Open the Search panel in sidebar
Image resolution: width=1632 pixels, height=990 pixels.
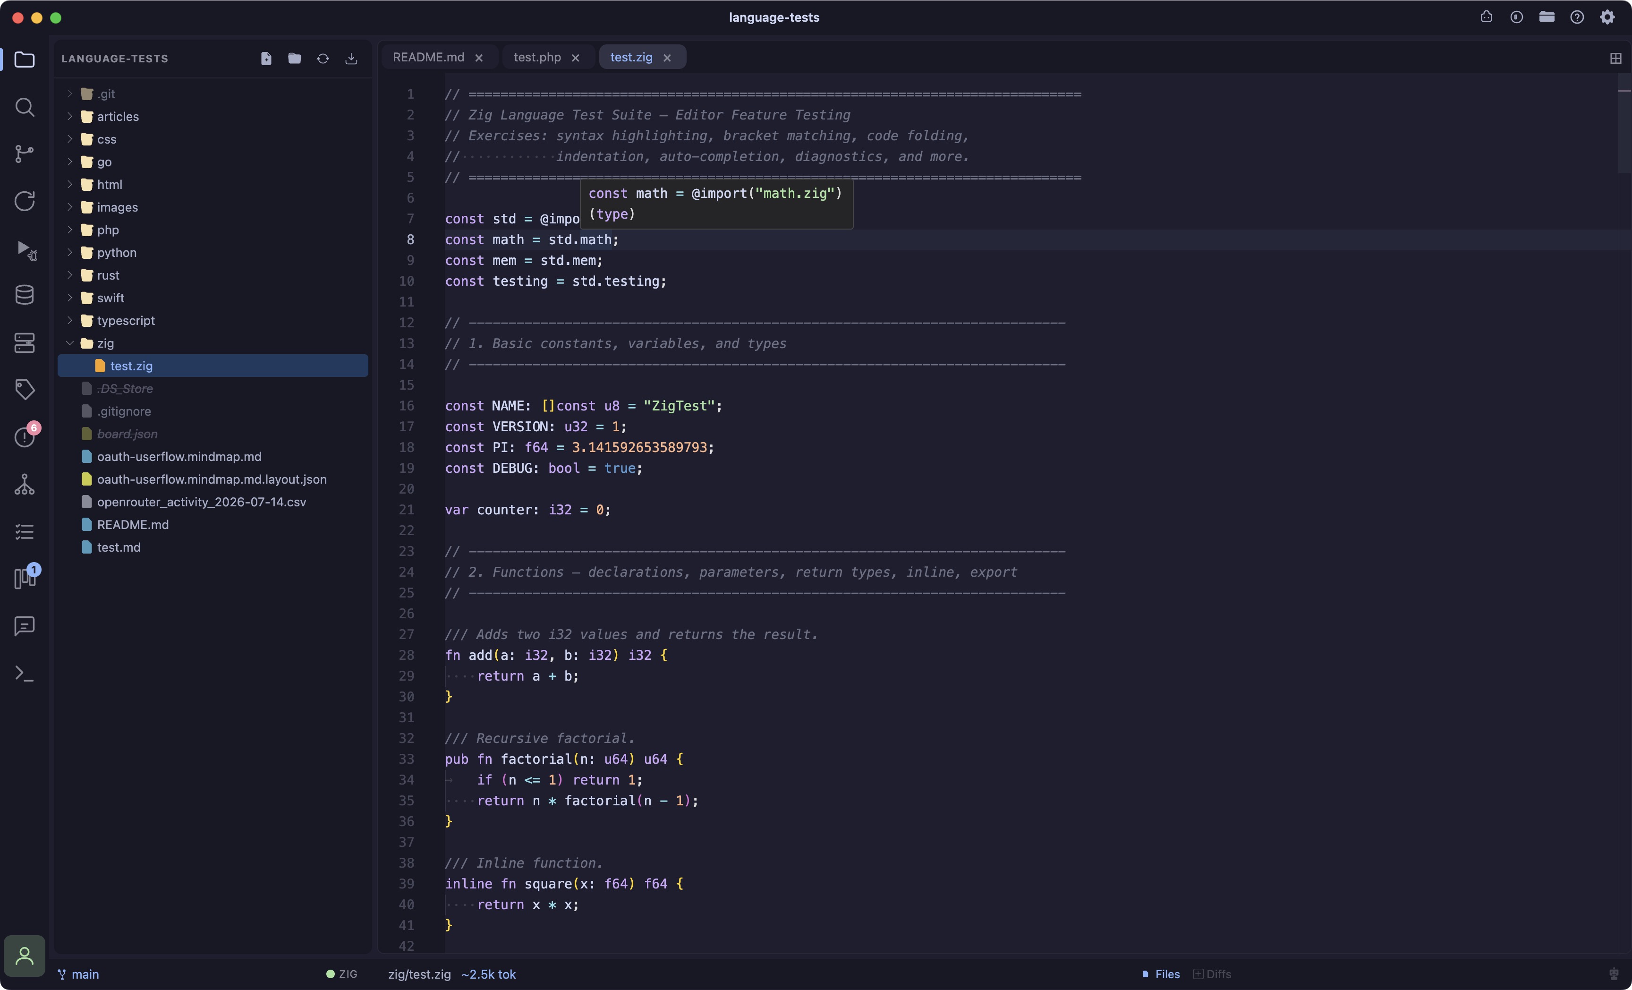click(25, 107)
